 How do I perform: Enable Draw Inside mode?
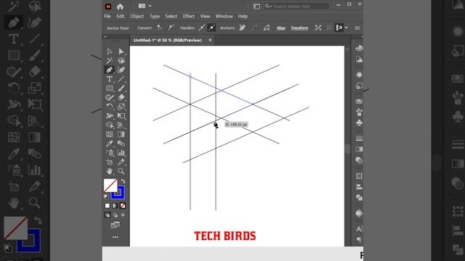(x=123, y=215)
